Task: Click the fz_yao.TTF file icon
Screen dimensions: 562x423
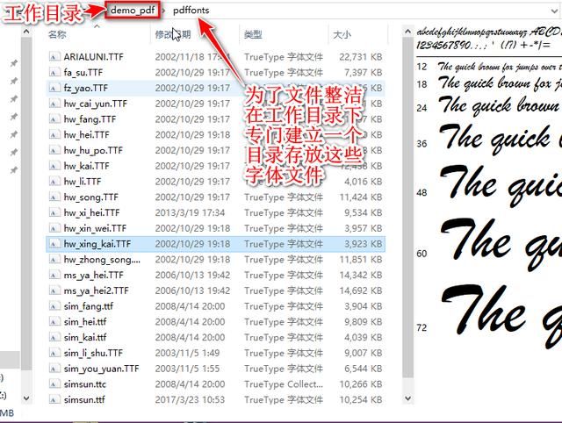Action: 54,88
